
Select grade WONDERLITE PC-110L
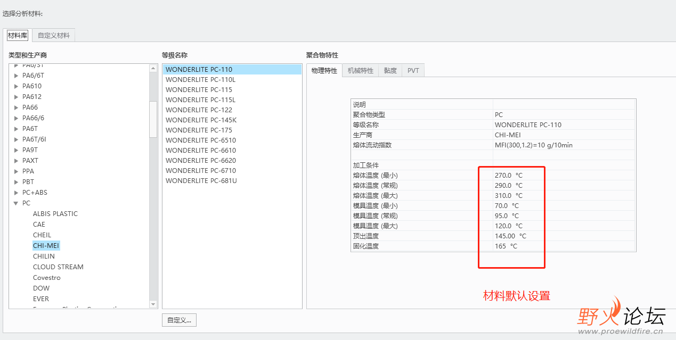pyautogui.click(x=232, y=80)
